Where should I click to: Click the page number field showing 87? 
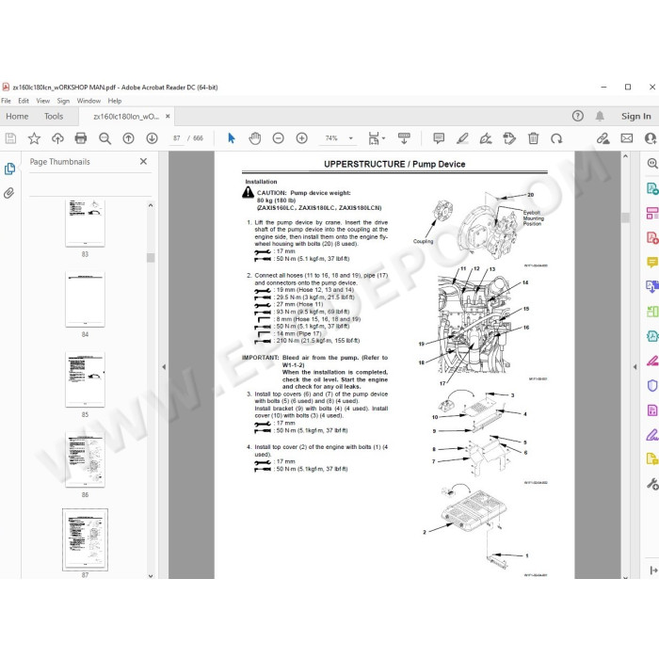click(177, 138)
